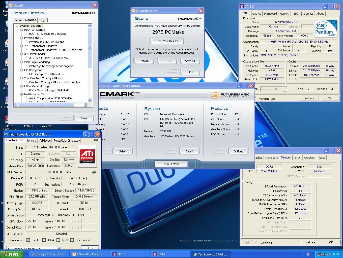The height and width of the screenshot is (258, 343).
Task: Click the Safely Remove Hardware tray icon
Action: 324,254
